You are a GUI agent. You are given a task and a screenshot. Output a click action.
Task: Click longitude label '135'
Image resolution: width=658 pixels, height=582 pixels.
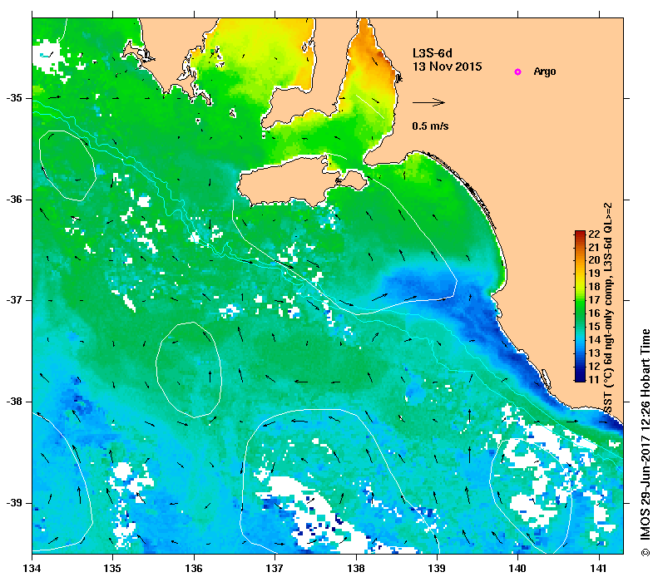coord(112,569)
